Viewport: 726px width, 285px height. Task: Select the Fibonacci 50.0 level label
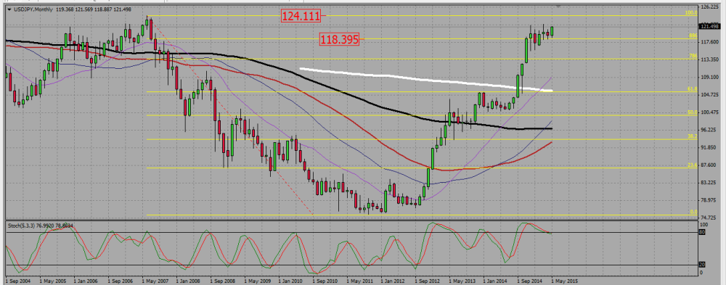[693, 112]
